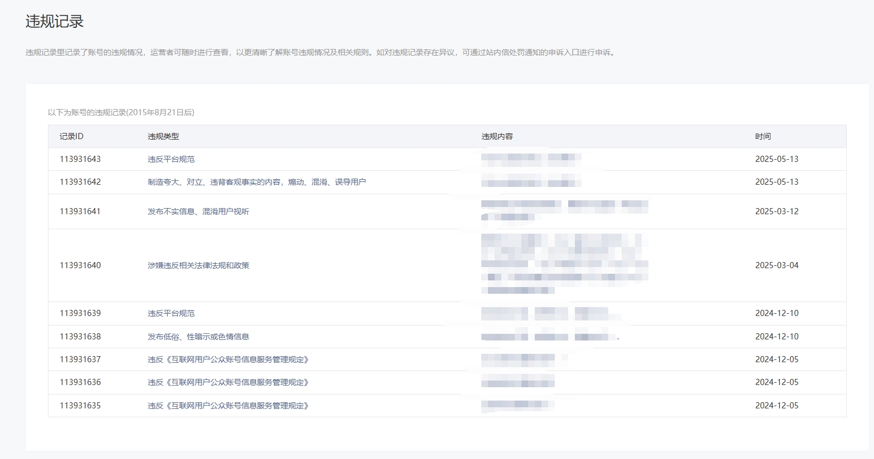Open the 发布低俗、性暗示或色情信息 link

pos(198,337)
